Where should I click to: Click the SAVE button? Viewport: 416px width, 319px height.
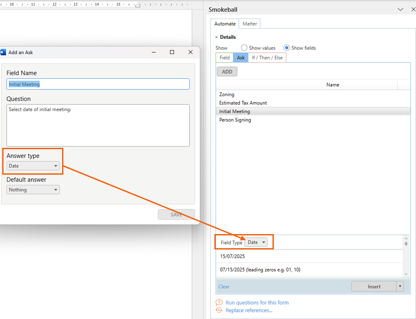177,215
